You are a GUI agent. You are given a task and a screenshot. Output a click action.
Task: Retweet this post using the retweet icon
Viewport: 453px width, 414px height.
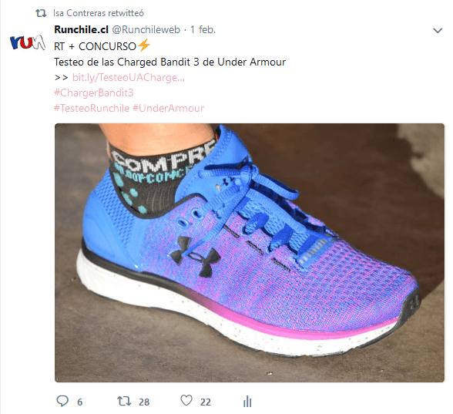[124, 401]
